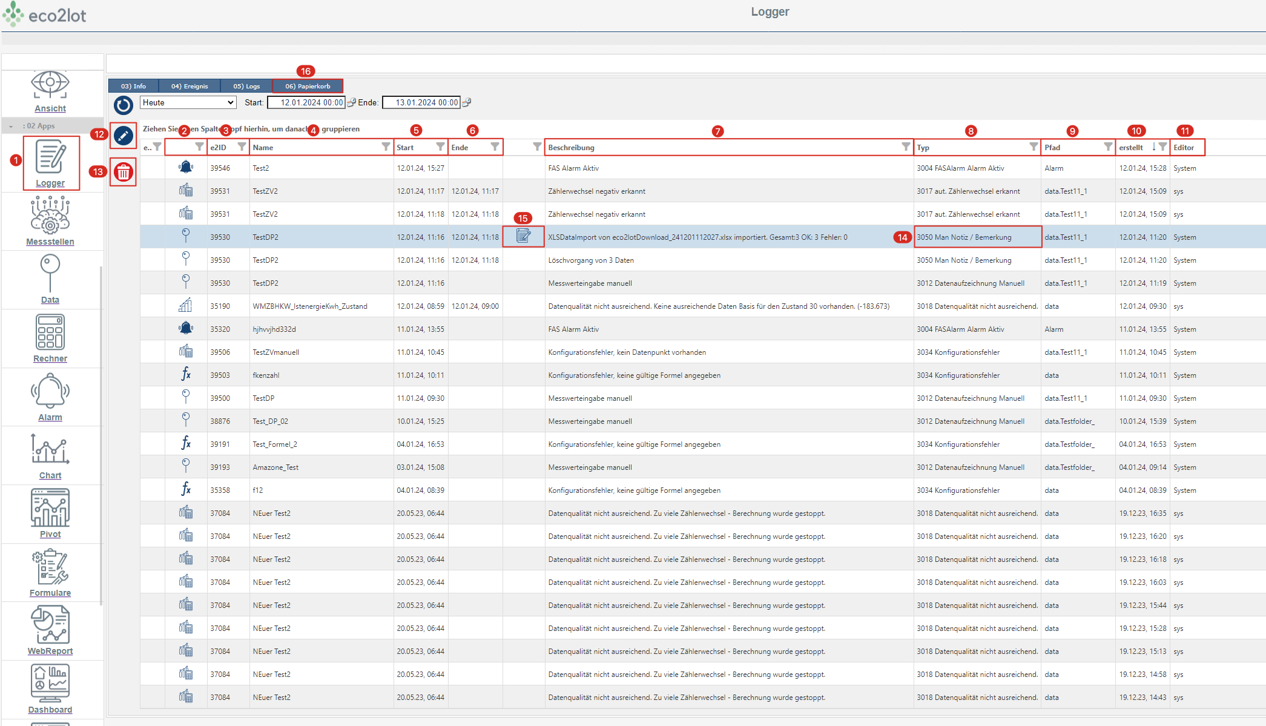1266x726 pixels.
Task: Open the Data app
Action: coord(50,273)
